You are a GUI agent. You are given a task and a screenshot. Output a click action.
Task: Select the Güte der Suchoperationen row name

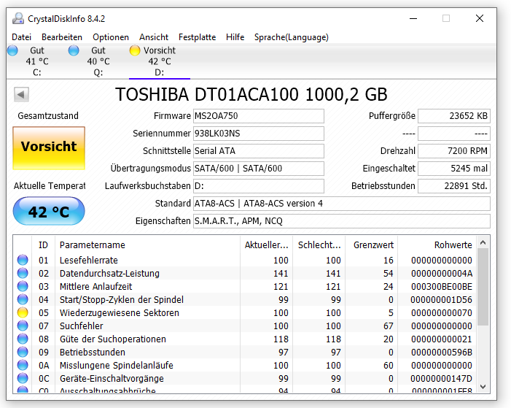point(113,339)
